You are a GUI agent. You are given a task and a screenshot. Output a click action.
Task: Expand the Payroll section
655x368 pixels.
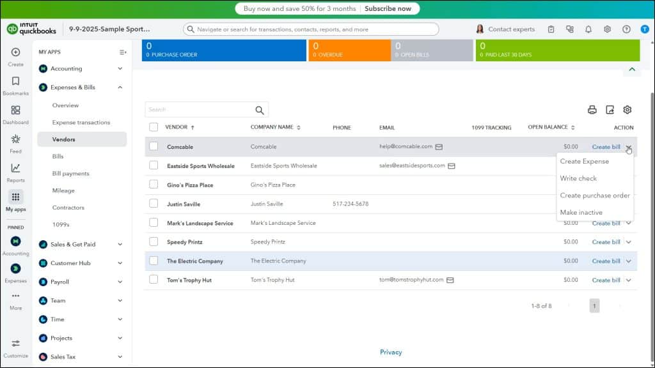[120, 282]
